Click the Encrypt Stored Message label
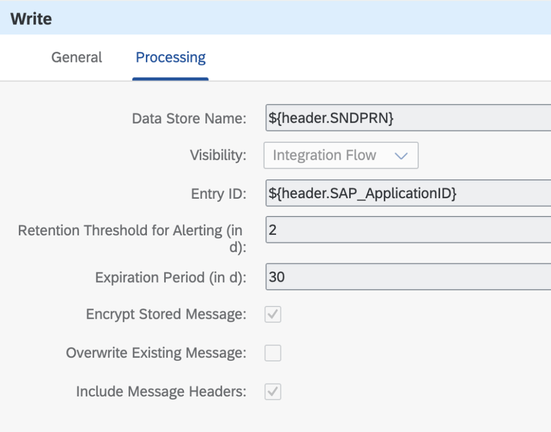551x432 pixels. pyautogui.click(x=166, y=314)
